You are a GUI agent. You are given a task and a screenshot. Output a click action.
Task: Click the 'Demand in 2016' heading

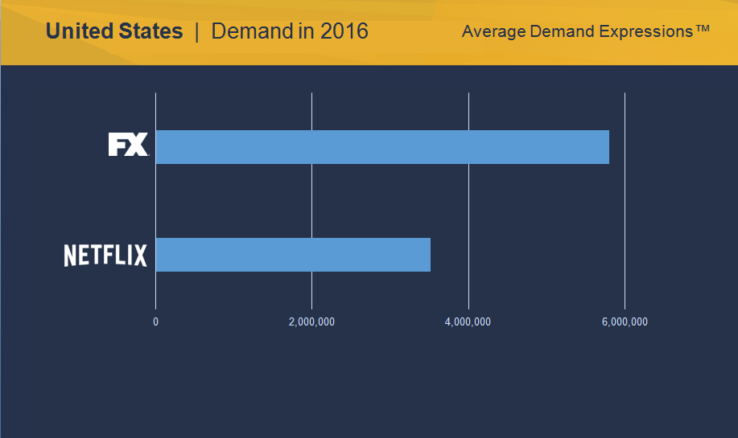(290, 31)
